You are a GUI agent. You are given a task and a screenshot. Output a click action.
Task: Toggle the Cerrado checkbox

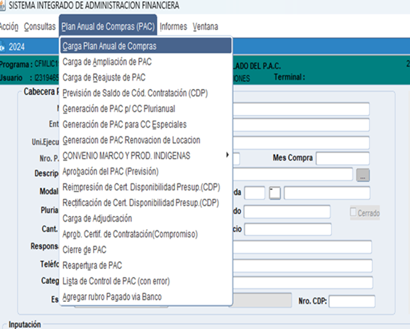353,213
